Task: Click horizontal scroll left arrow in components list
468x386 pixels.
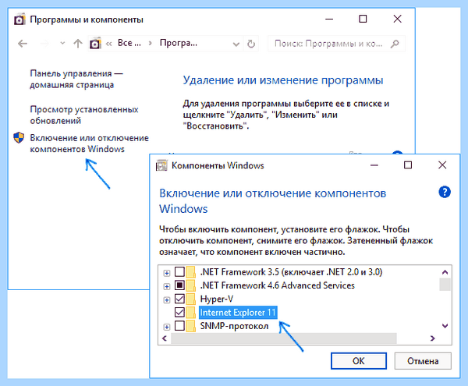Action: [164, 338]
